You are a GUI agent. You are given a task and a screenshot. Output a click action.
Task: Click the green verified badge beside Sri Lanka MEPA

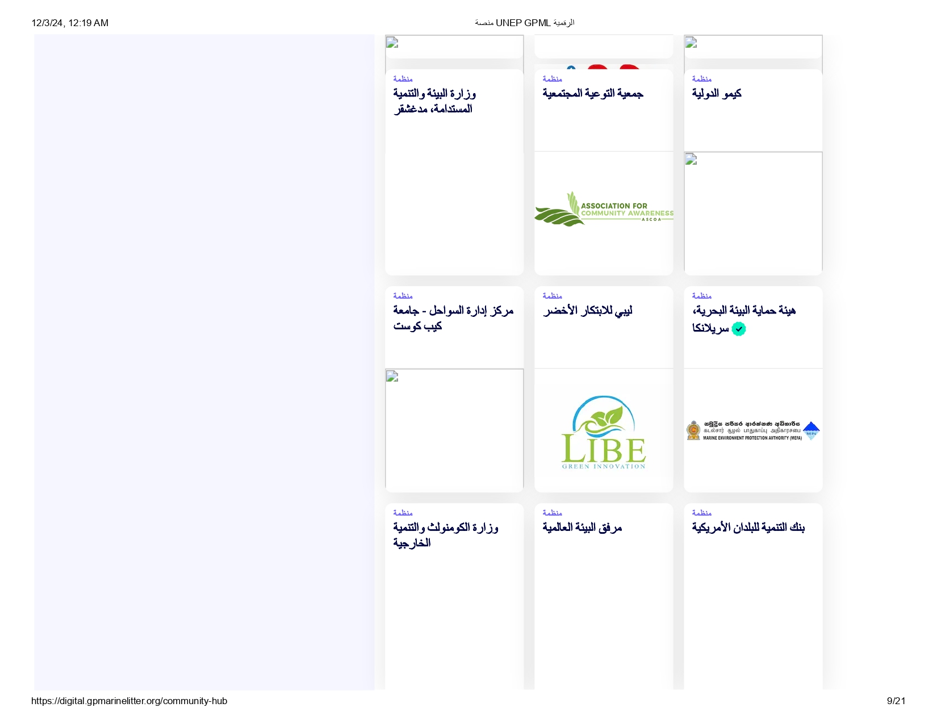(738, 329)
